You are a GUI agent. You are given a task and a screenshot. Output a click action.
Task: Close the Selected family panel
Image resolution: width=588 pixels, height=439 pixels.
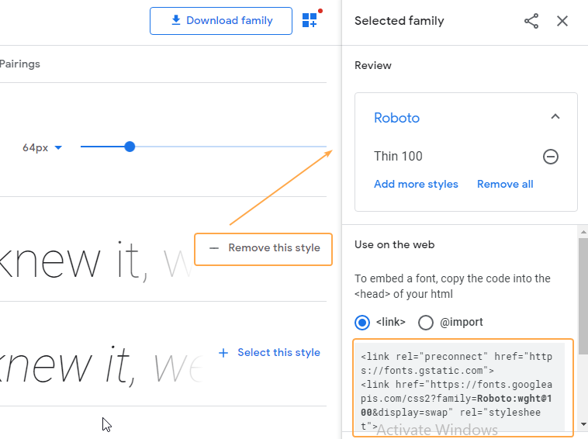[x=562, y=21]
